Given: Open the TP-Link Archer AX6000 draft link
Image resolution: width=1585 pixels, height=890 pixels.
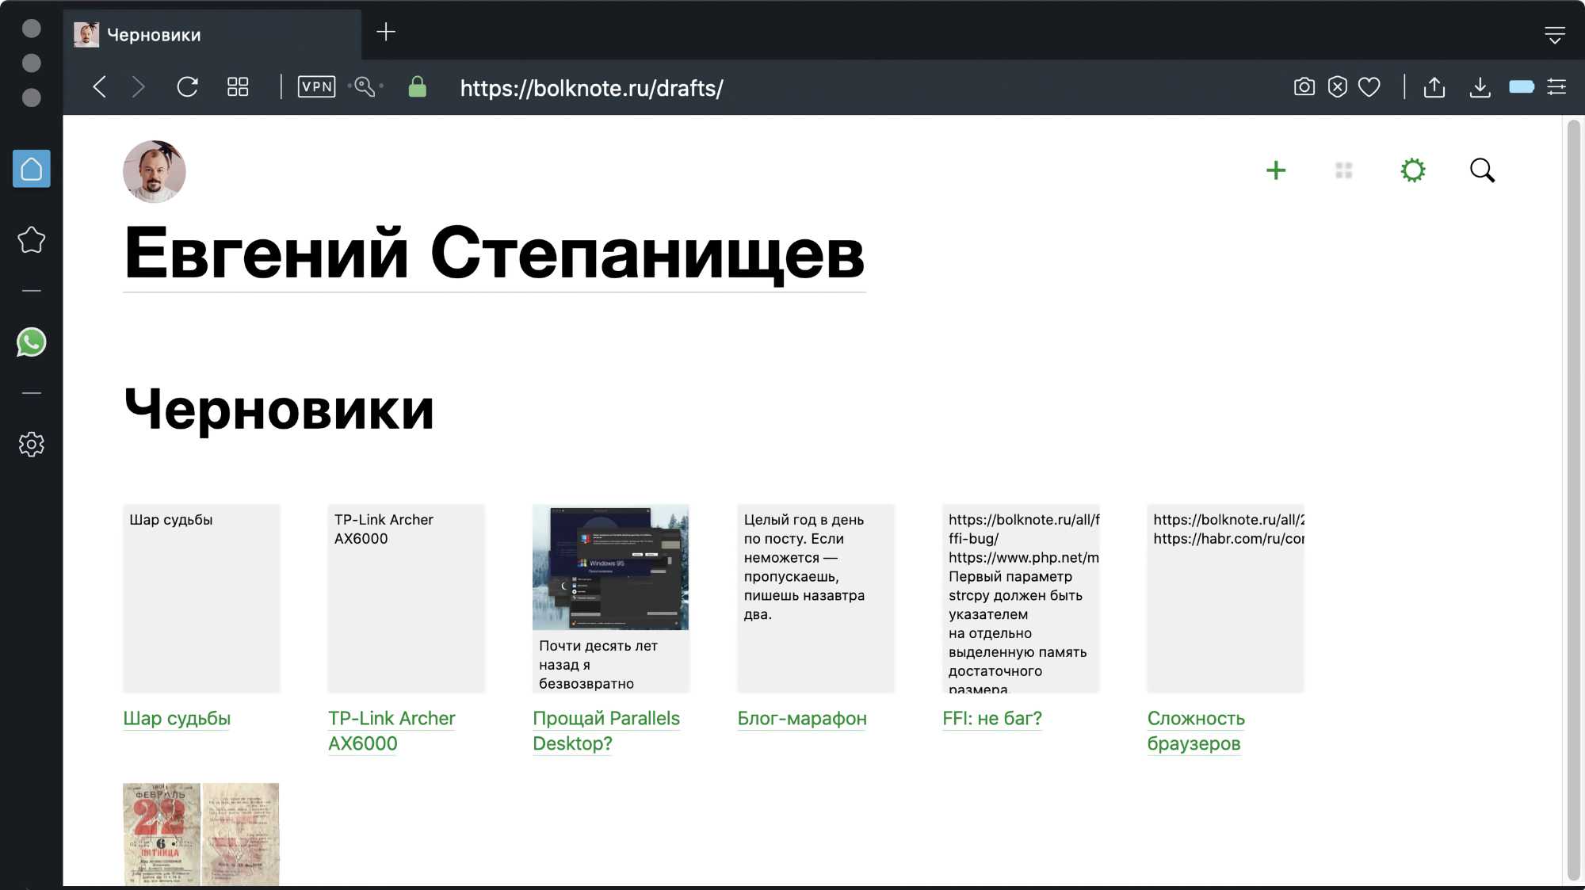Looking at the screenshot, I should 391,731.
